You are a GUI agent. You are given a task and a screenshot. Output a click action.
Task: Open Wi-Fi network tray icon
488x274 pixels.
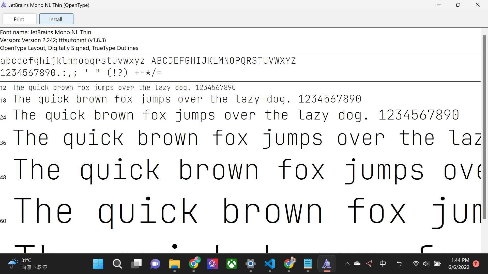(416, 264)
